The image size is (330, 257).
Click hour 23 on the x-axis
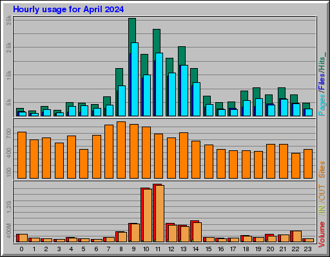click(x=307, y=249)
